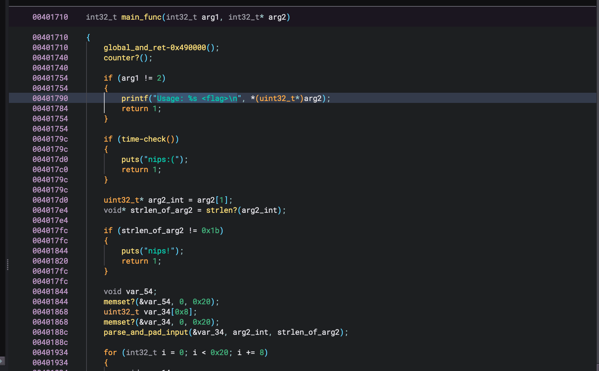
Task: Select the function name main_func
Action: [x=141, y=17]
